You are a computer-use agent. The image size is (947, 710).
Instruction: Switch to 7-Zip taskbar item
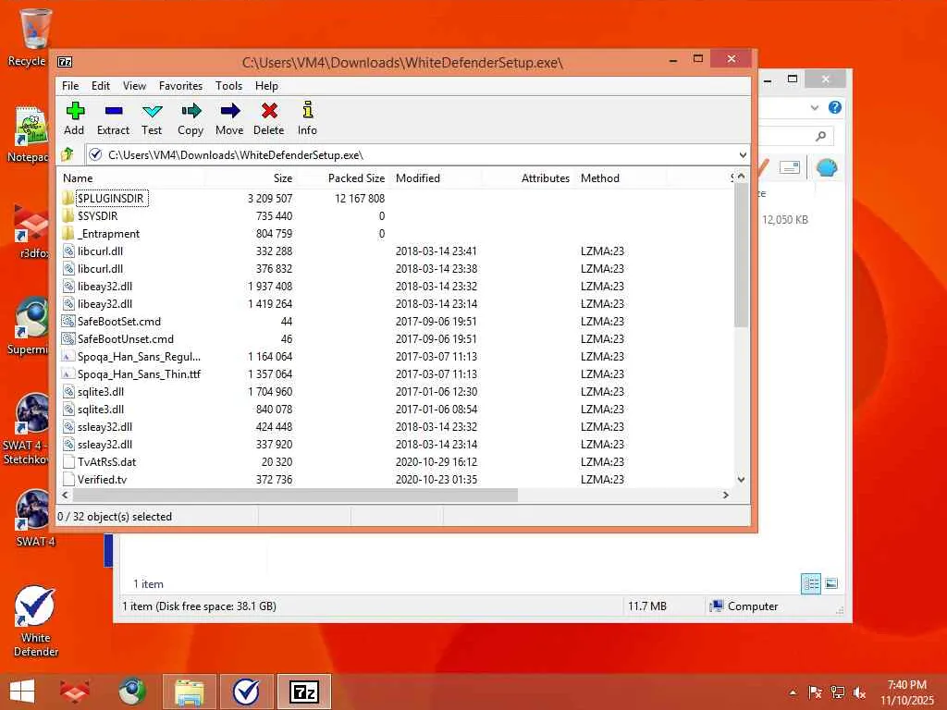point(303,692)
